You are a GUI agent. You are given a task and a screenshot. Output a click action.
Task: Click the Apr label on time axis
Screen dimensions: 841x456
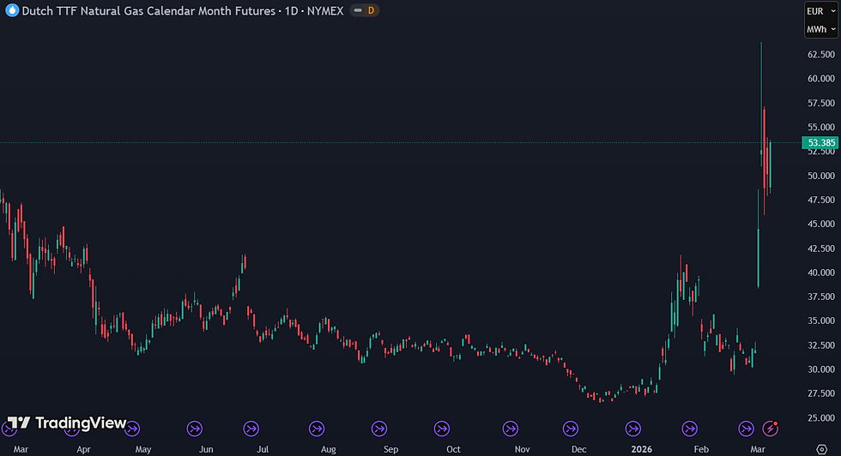tap(83, 449)
